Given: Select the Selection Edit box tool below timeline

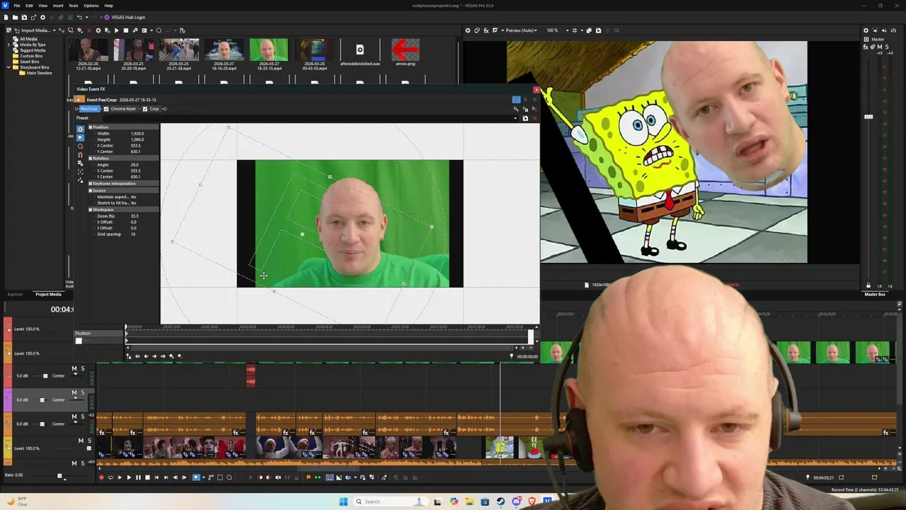Looking at the screenshot, I should click(220, 477).
